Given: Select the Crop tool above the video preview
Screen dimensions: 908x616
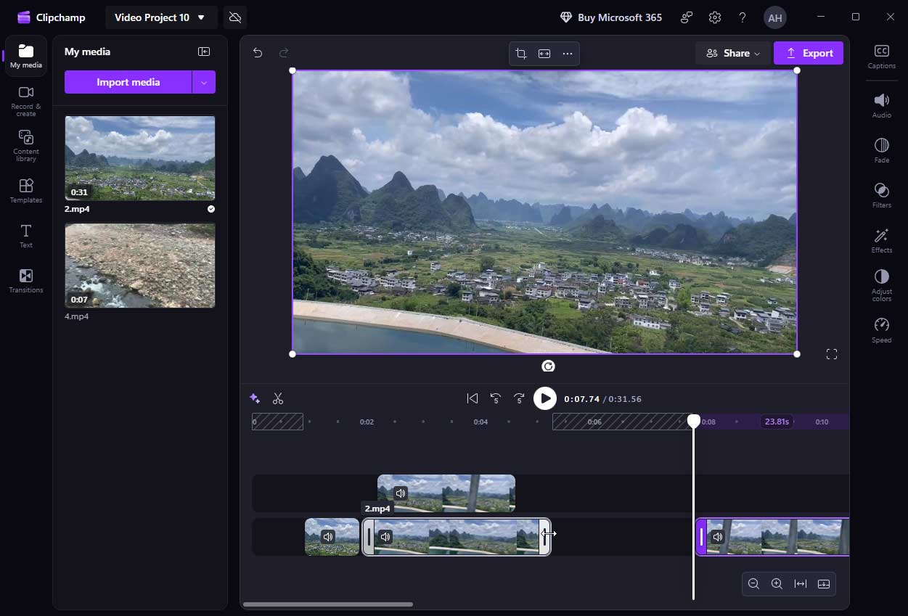Looking at the screenshot, I should pyautogui.click(x=520, y=53).
